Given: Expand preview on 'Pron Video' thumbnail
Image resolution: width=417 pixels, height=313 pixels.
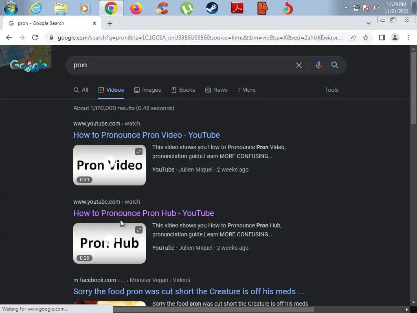Looking at the screenshot, I should 139,152.
